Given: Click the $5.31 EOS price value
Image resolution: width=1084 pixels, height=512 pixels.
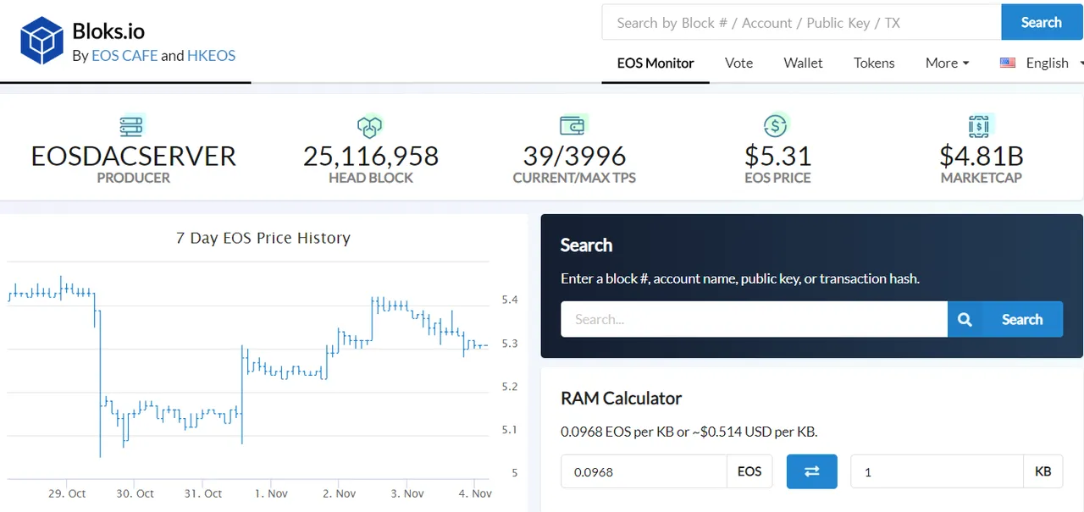Looking at the screenshot, I should 777,156.
